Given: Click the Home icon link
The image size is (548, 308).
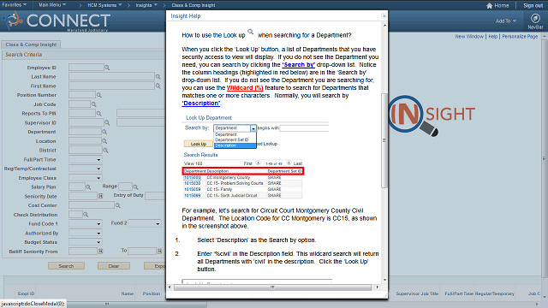Looking at the screenshot, I should [x=497, y=6].
